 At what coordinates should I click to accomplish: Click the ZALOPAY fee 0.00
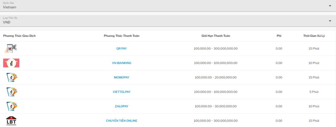point(279,106)
